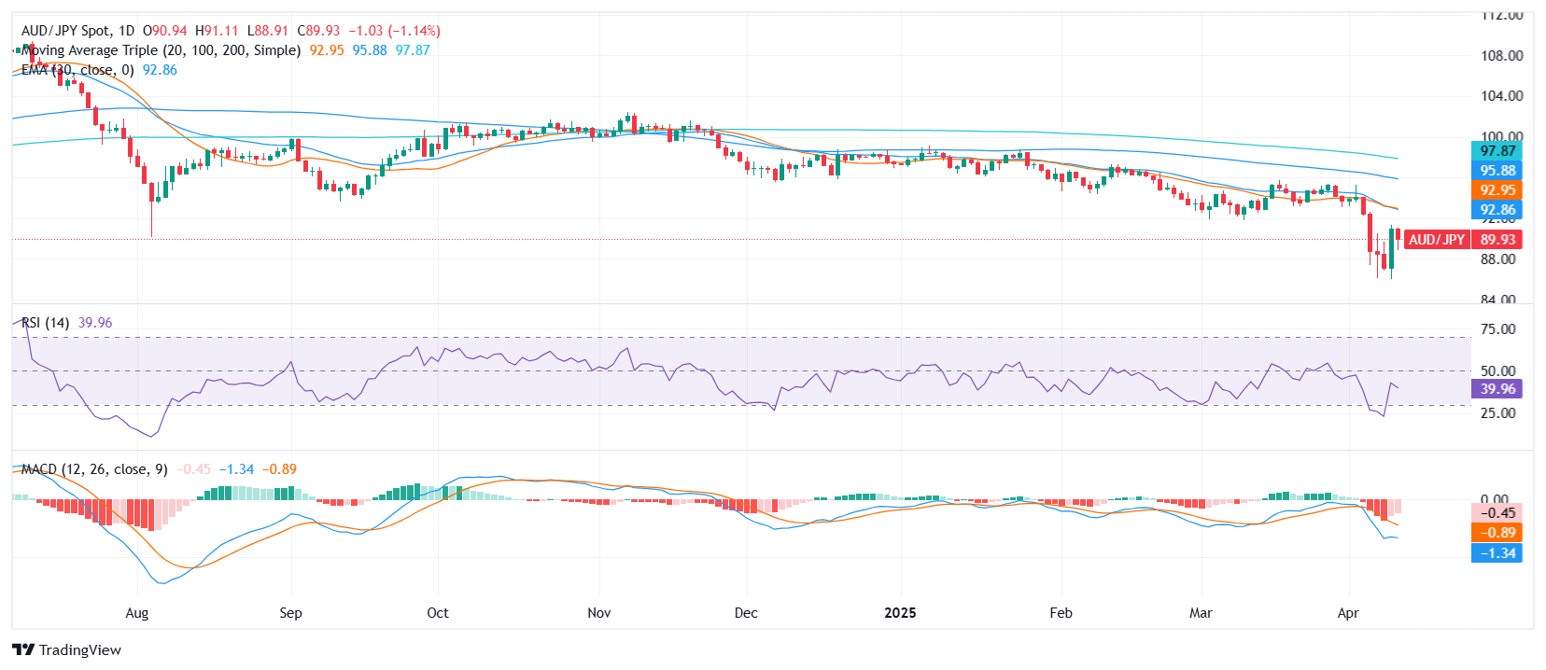Select the AUD/JPY Spot symbol title

[x=77, y=31]
